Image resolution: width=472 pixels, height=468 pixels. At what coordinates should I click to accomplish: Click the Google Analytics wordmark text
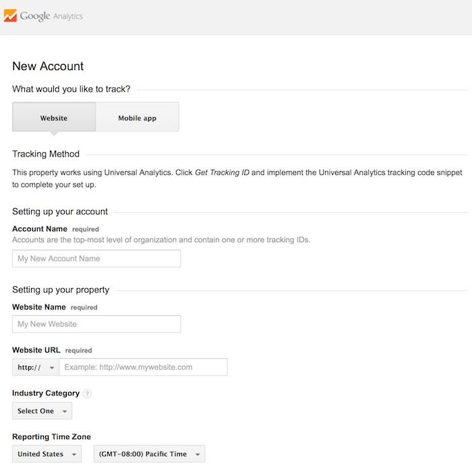pyautogui.click(x=51, y=16)
